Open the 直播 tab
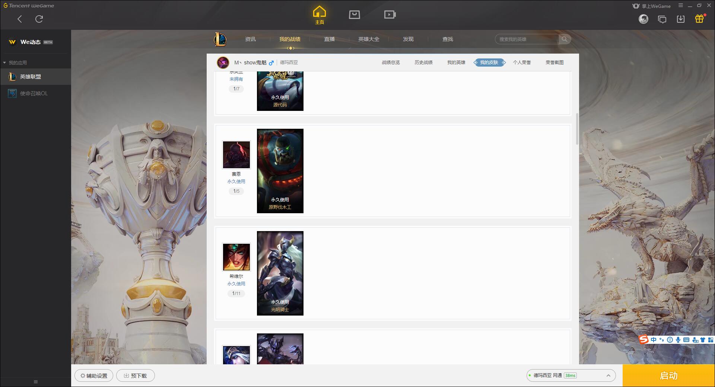 tap(329, 39)
